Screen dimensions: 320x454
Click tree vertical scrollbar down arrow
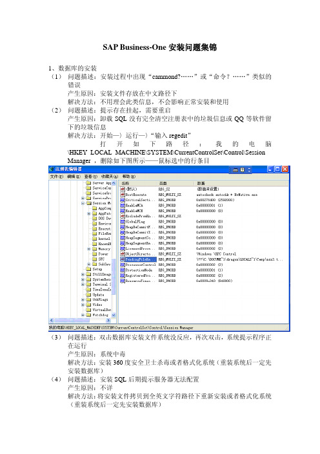pos(114,315)
